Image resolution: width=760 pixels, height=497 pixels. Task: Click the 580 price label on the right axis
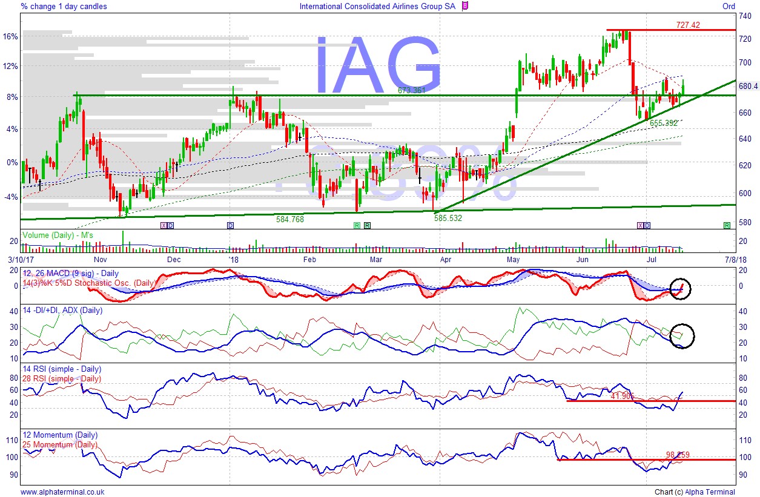(x=744, y=222)
